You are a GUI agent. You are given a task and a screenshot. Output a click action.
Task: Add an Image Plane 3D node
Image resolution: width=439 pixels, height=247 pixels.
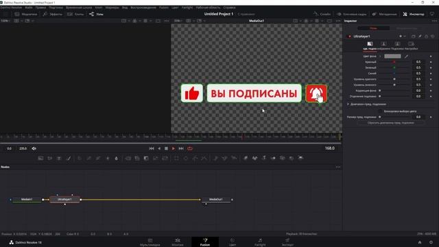[246, 158]
